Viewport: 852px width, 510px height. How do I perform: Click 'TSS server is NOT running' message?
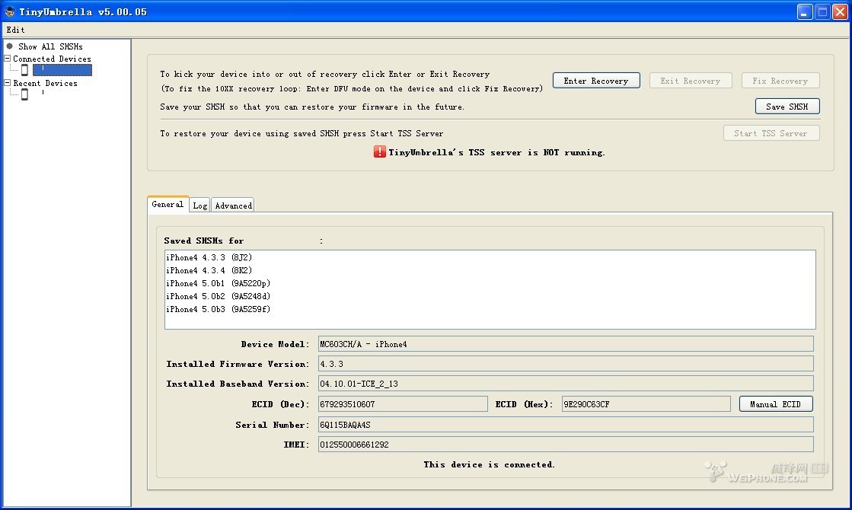click(x=496, y=153)
